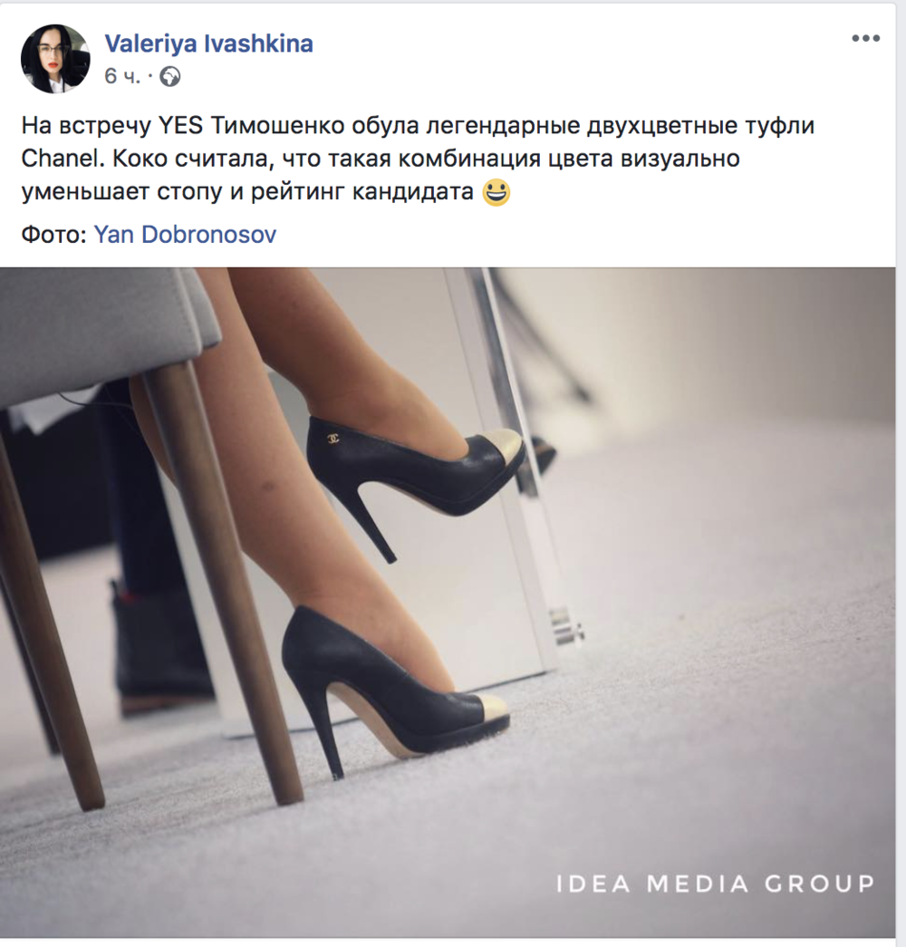Open Valeriya Ivashkina's profile picture
This screenshot has height=947, width=906.
pyautogui.click(x=55, y=59)
